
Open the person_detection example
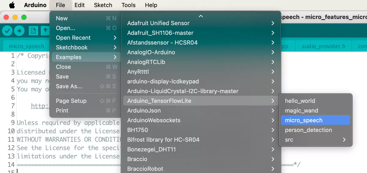315,130
